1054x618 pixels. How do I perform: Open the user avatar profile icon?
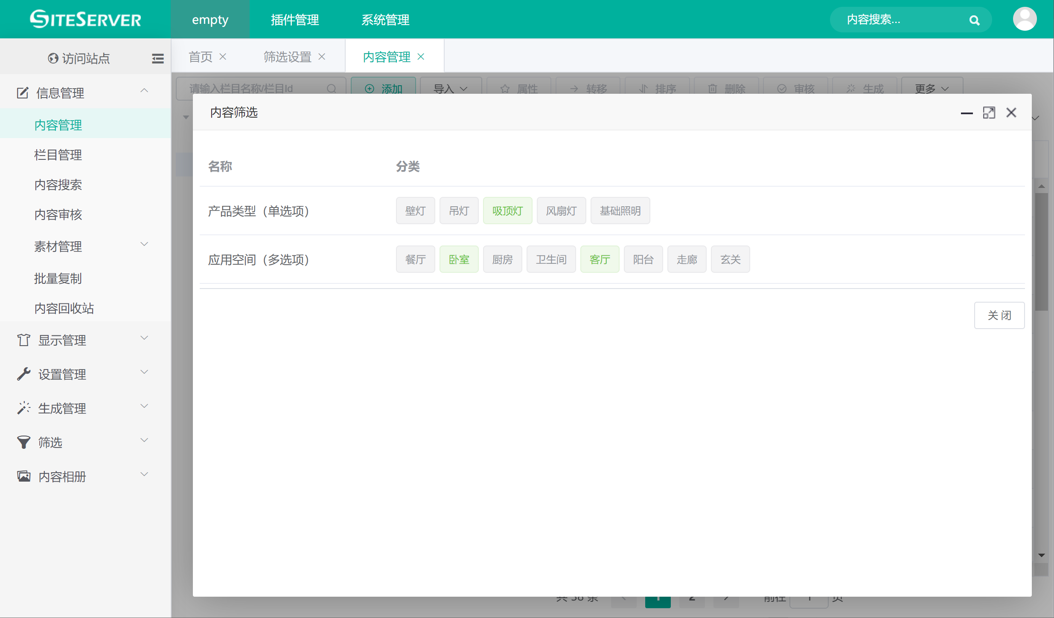pos(1025,19)
